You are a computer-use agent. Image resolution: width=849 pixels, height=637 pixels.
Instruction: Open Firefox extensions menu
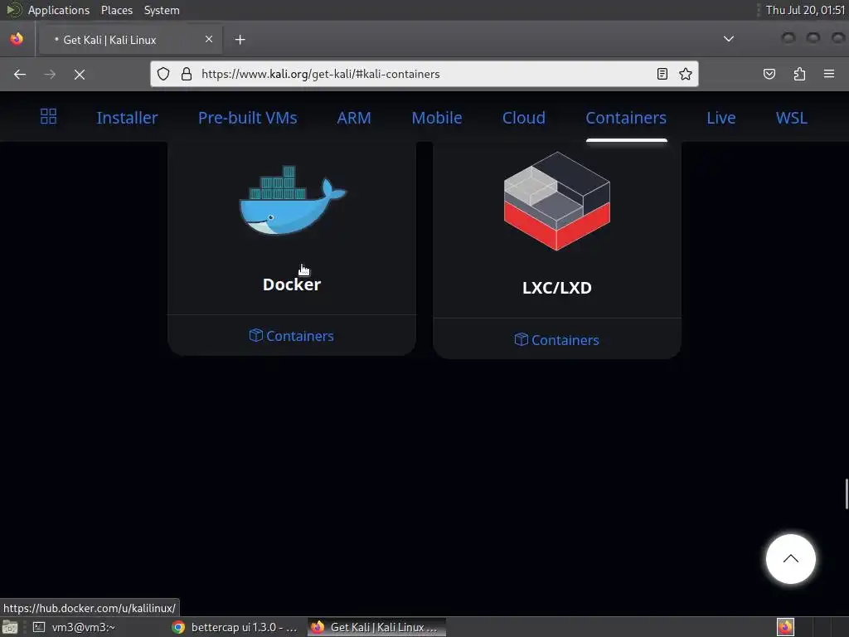click(799, 74)
